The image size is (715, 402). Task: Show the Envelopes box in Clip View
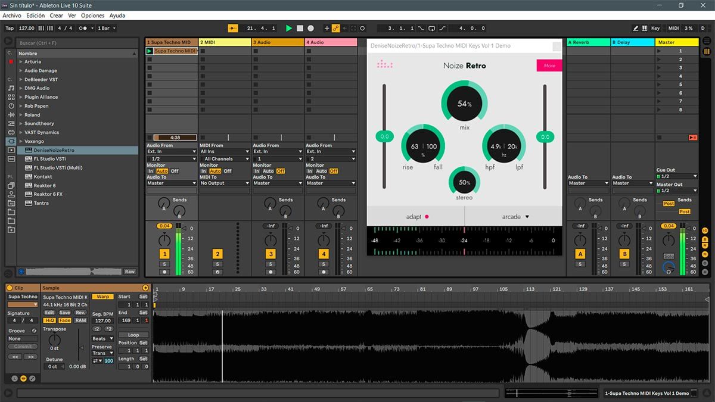[32, 378]
